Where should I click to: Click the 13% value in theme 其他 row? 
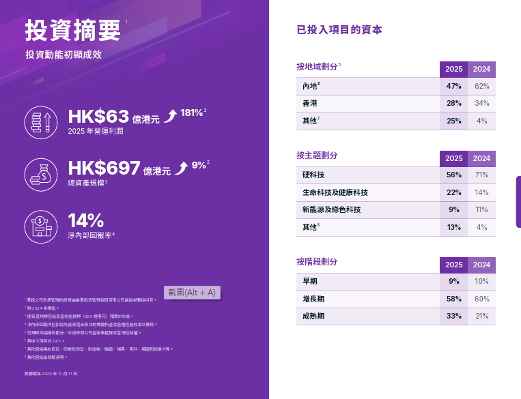click(x=453, y=227)
